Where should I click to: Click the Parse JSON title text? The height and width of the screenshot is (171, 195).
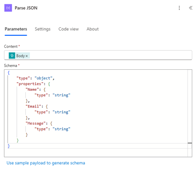[x=26, y=8]
